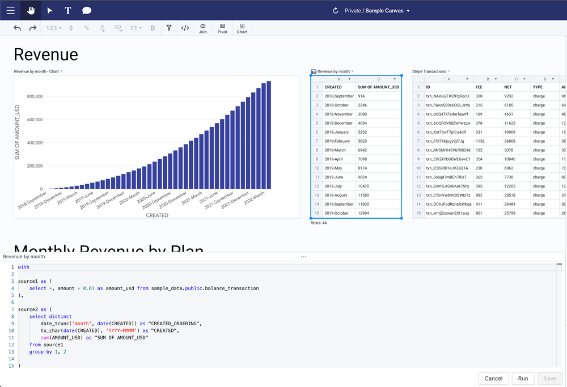Insert a Chart
Image resolution: width=567 pixels, height=387 pixels.
coord(242,28)
